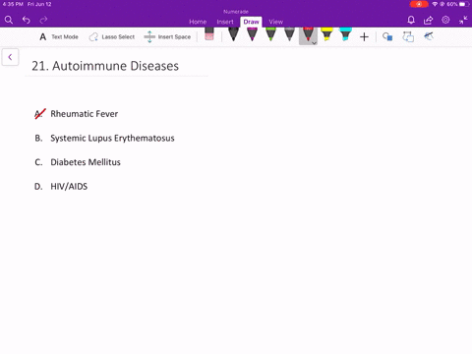Click the crossed-out letter A

(39, 114)
